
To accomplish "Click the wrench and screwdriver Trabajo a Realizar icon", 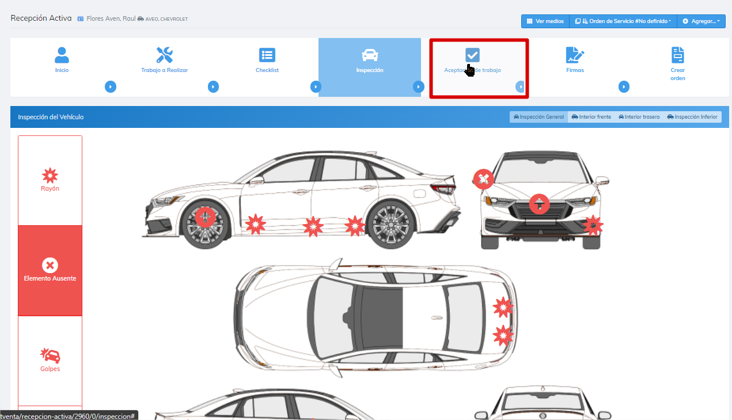I will click(165, 55).
